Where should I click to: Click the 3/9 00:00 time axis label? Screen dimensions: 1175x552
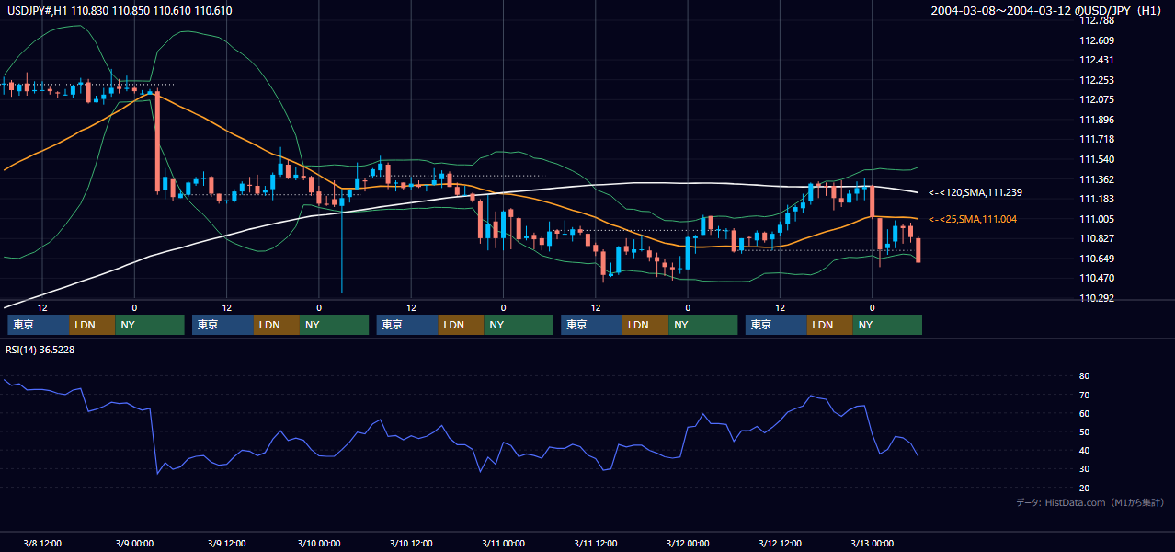pyautogui.click(x=134, y=543)
